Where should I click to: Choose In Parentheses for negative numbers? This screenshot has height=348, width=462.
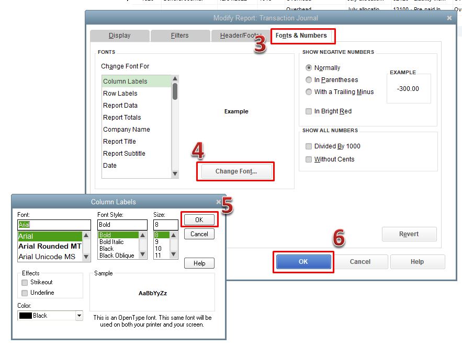309,79
